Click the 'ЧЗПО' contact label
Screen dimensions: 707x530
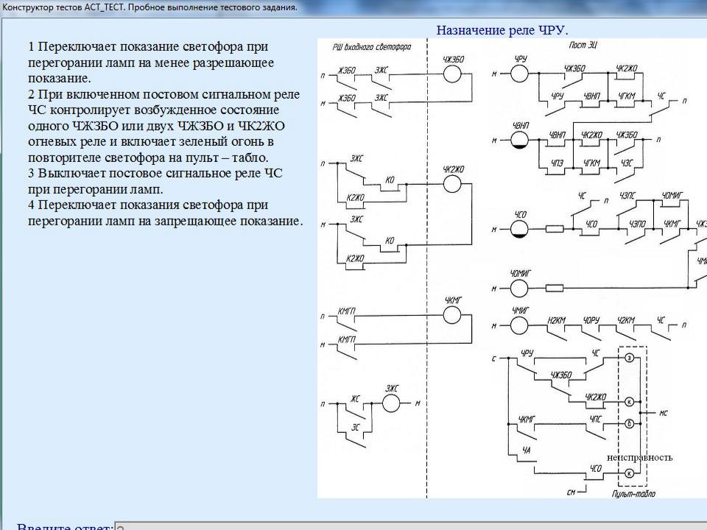pyautogui.click(x=637, y=224)
